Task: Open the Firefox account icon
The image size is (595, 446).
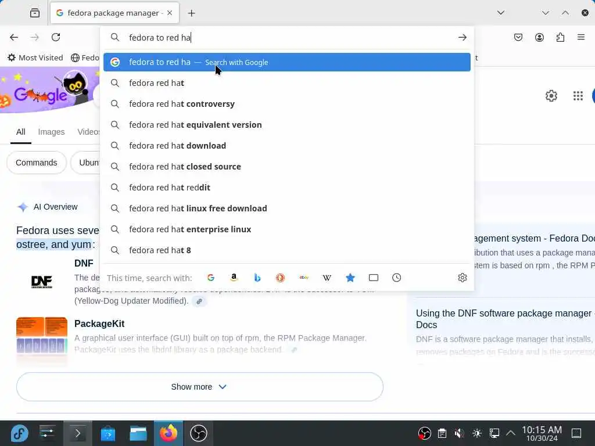Action: 539,37
